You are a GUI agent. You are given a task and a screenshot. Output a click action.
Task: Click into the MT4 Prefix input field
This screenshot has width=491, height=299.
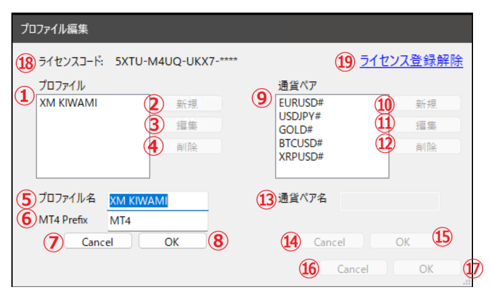158,221
